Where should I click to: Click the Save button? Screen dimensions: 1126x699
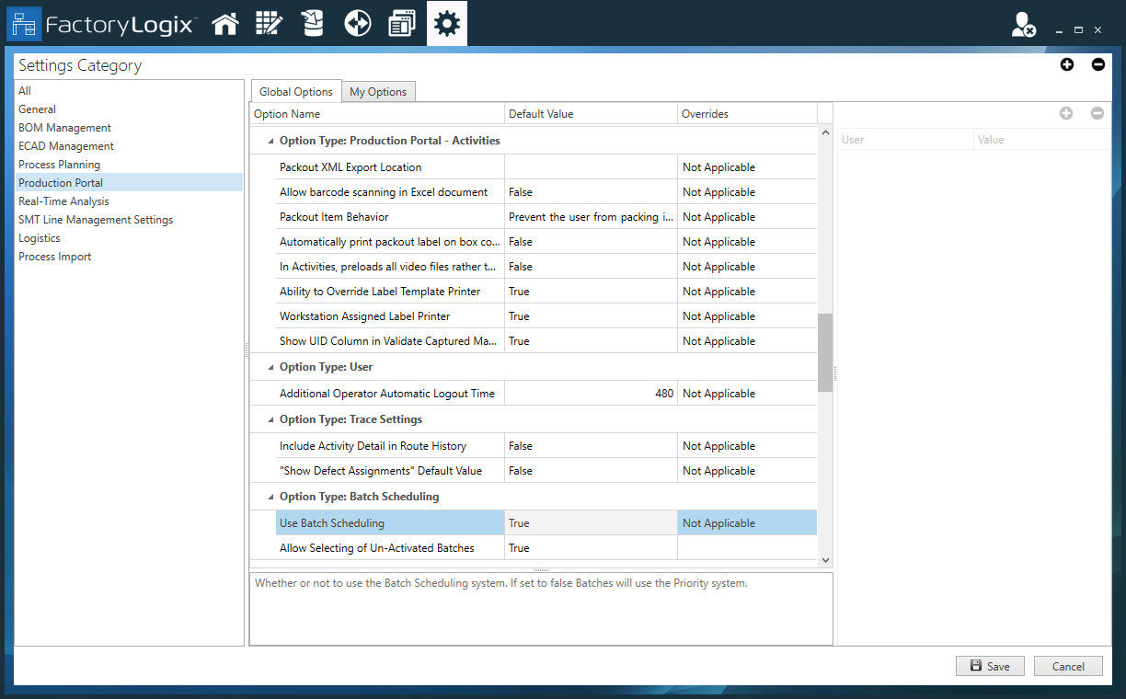pos(990,666)
